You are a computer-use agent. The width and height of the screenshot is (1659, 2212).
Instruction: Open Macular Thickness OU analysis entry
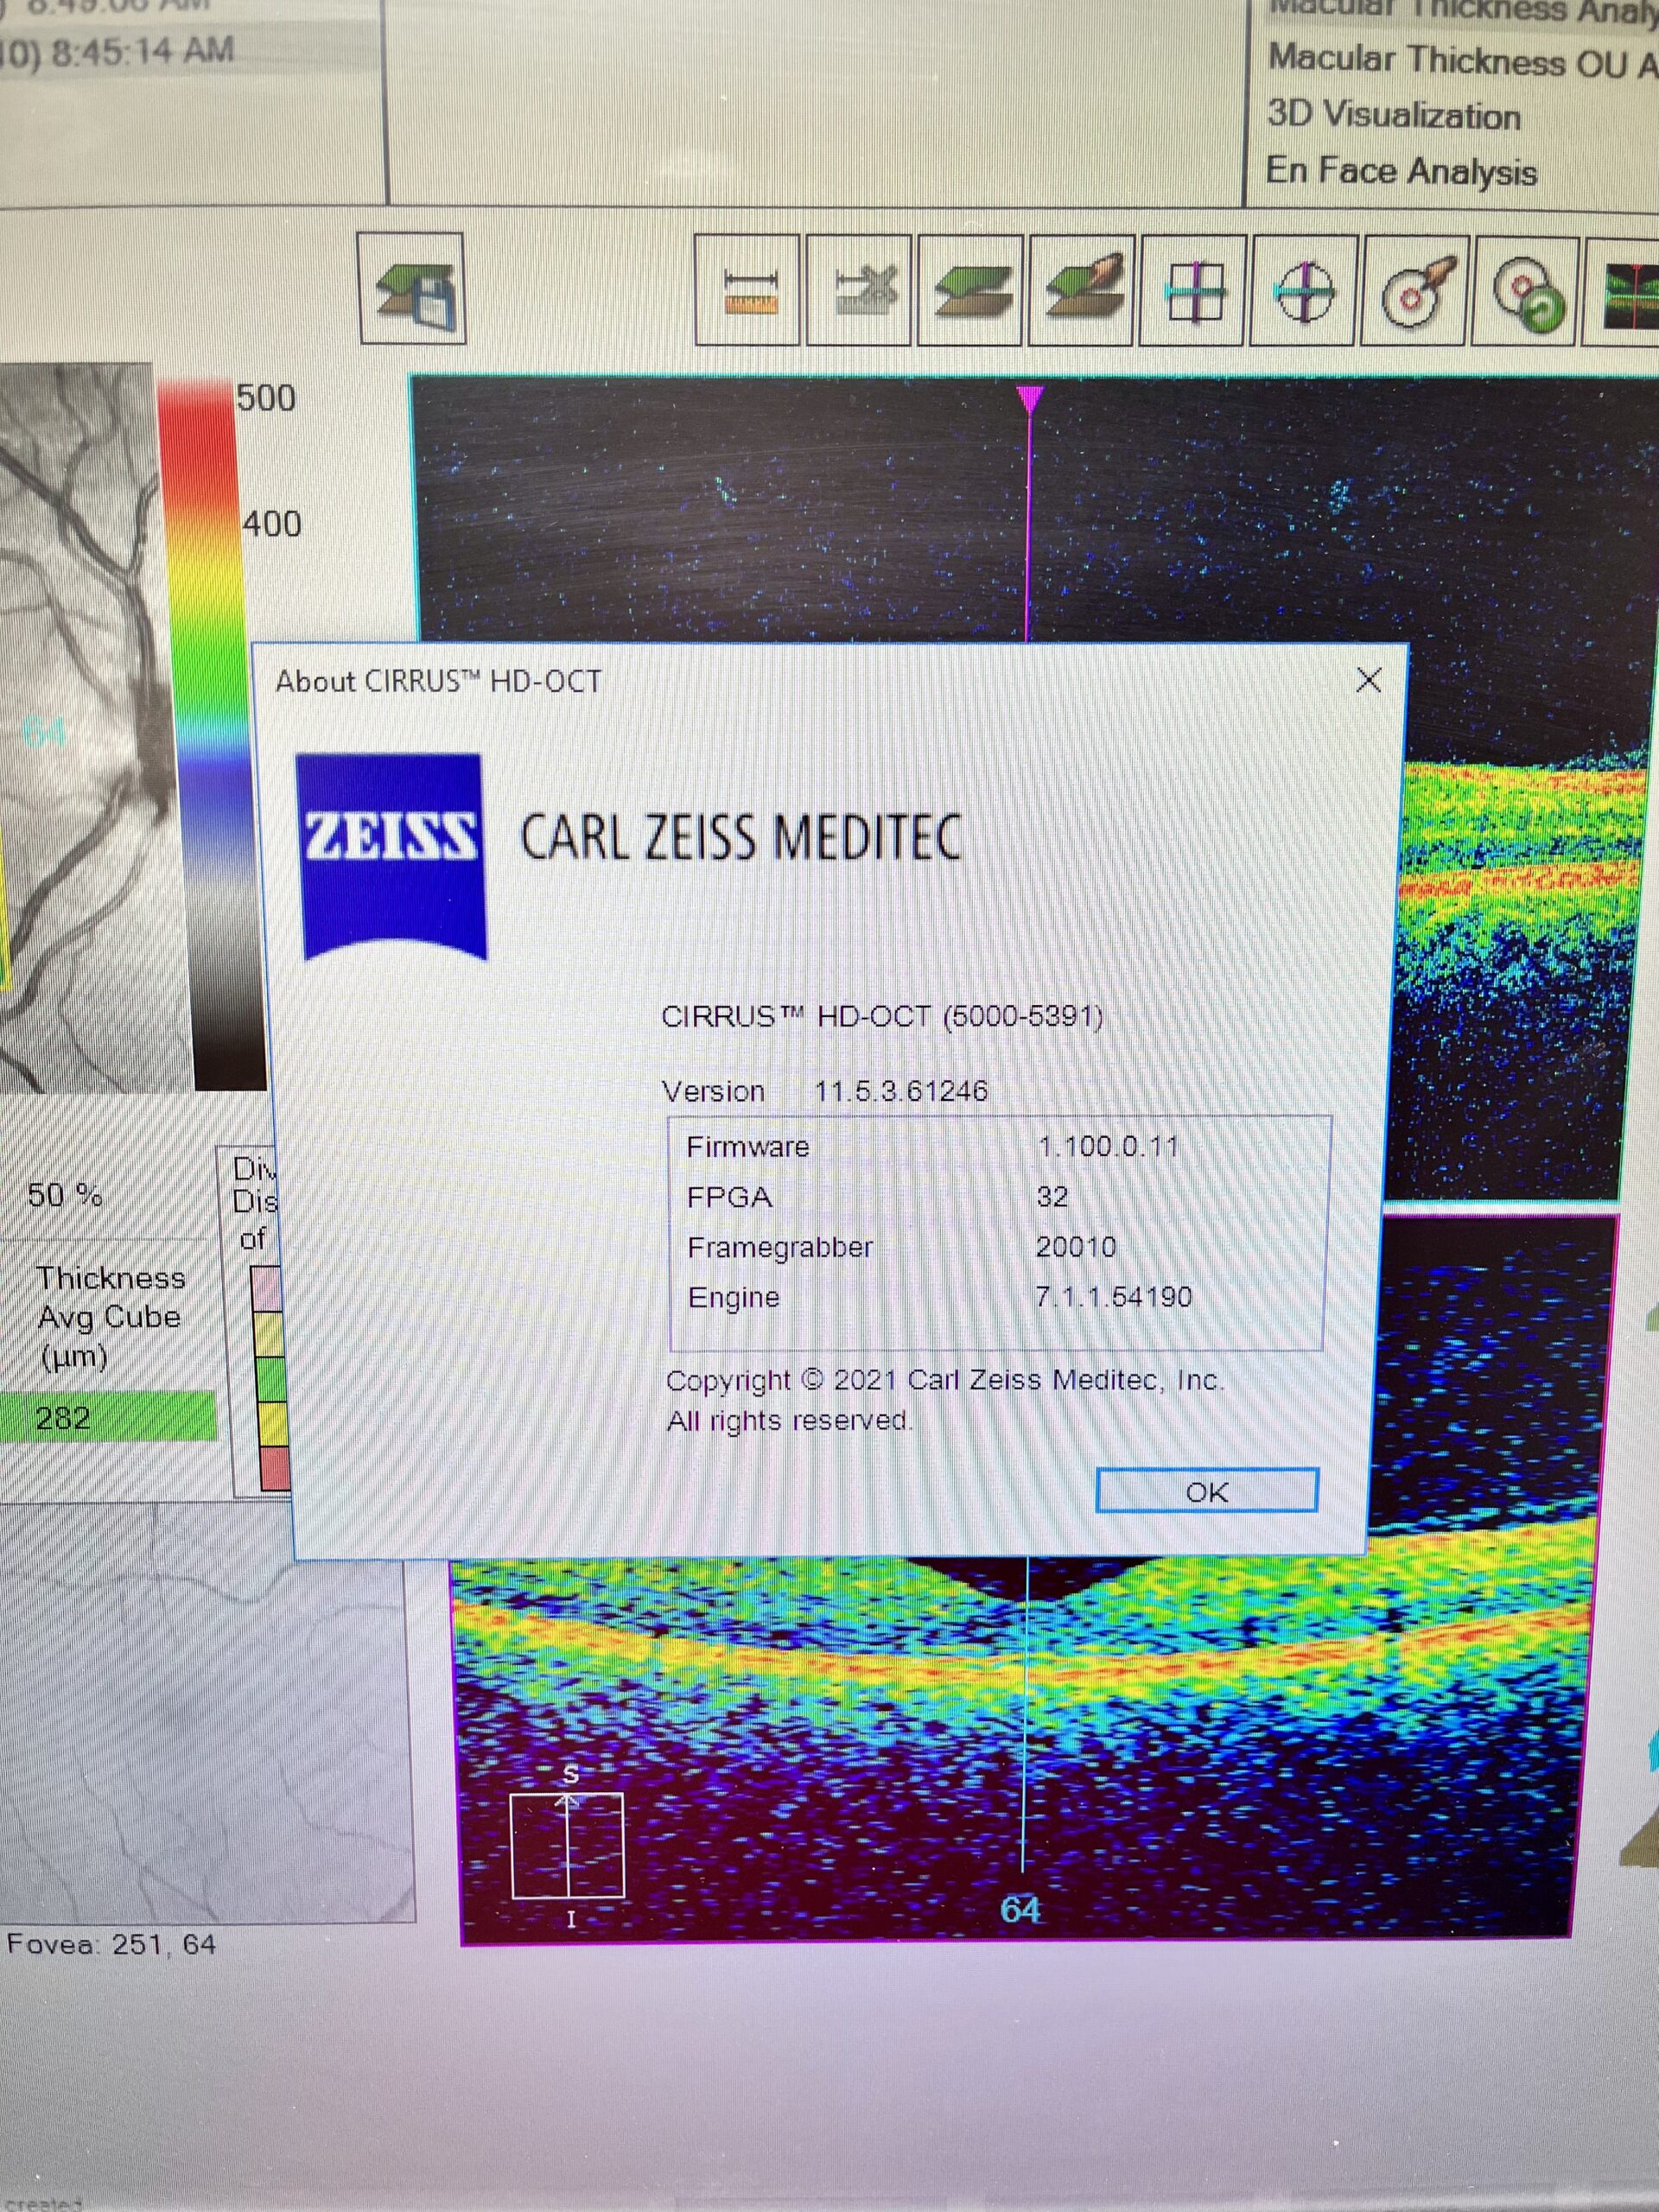(1463, 62)
